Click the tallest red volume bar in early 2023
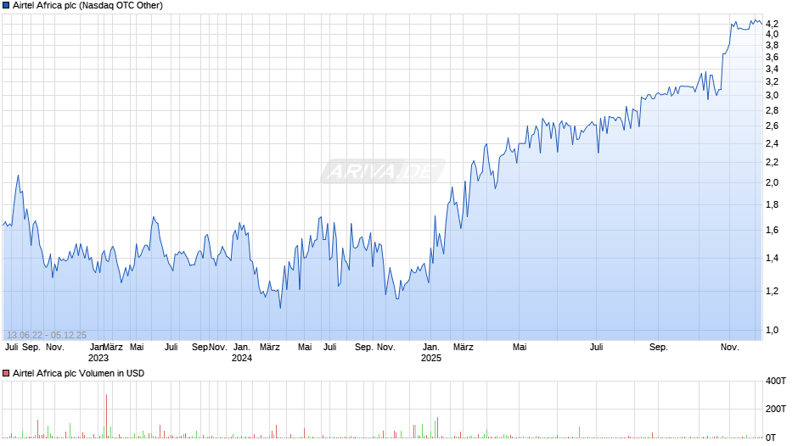Screen dimensions: 798x446 (x=106, y=416)
